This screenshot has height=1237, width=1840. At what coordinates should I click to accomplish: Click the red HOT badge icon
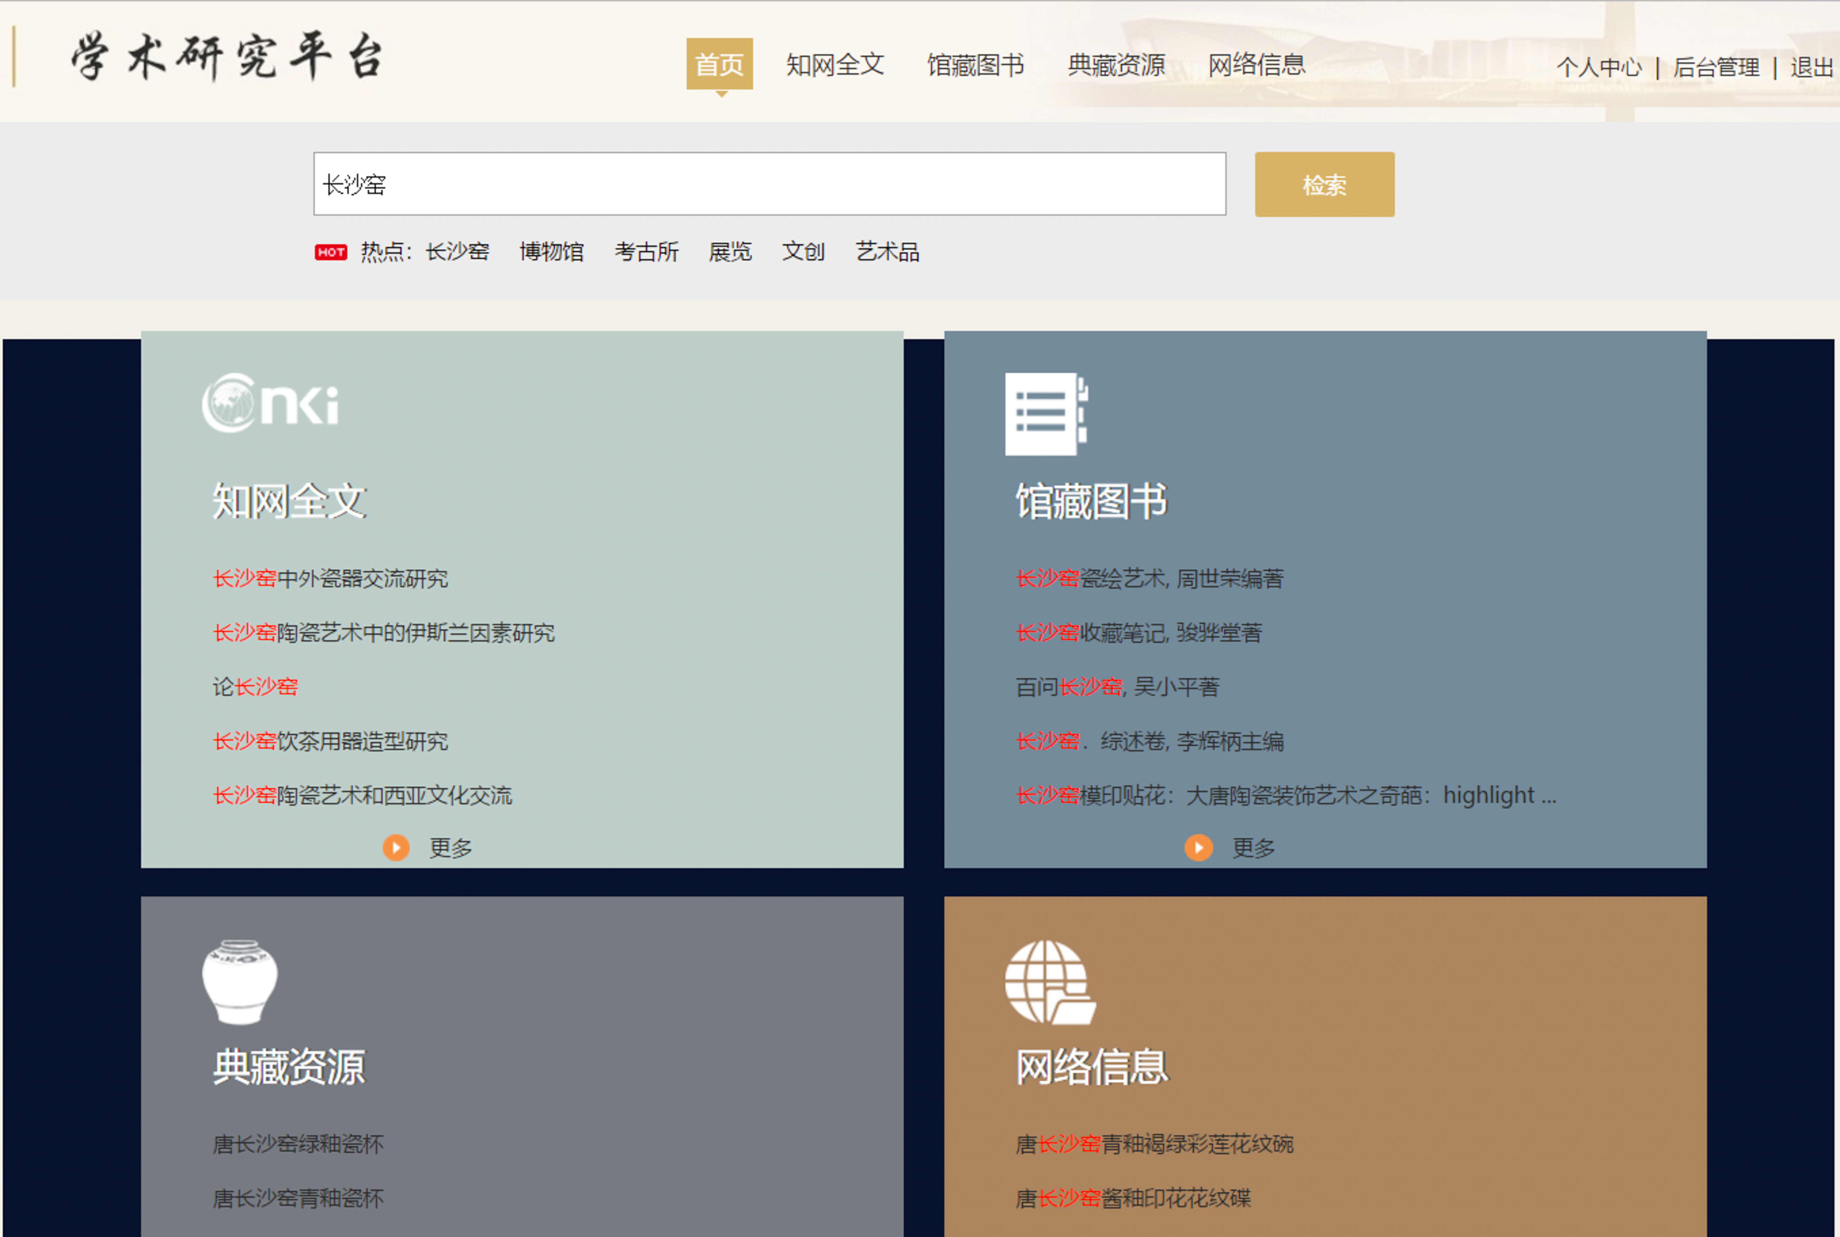[331, 253]
